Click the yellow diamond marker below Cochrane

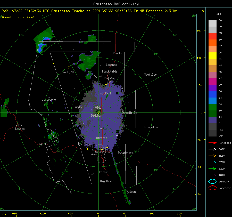[x=88, y=149]
